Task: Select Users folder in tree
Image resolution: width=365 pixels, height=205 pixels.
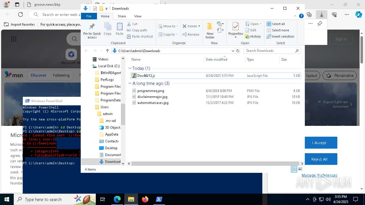Action: point(104,107)
